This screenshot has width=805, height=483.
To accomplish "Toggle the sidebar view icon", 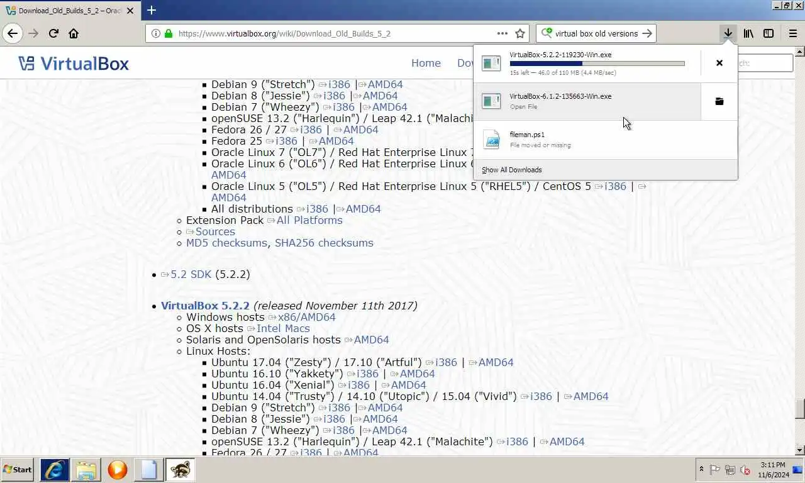I will coord(769,33).
